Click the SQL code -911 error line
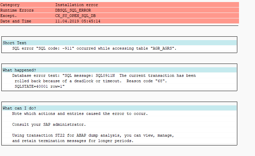 [x=94, y=48]
